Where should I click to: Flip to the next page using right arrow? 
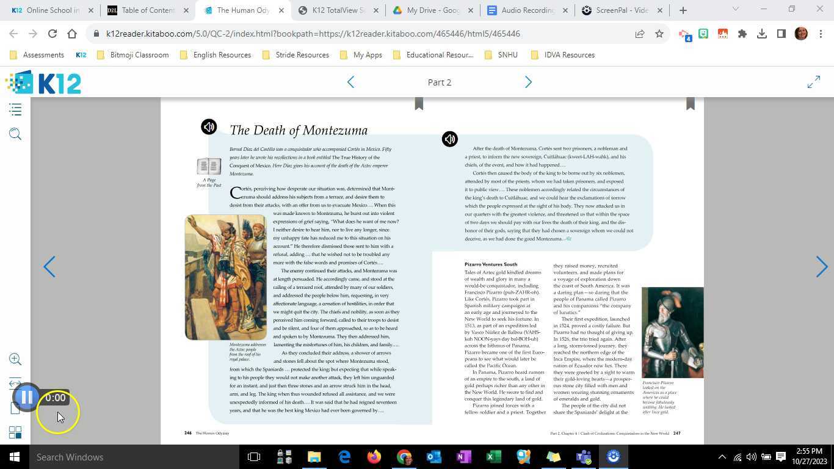point(821,267)
